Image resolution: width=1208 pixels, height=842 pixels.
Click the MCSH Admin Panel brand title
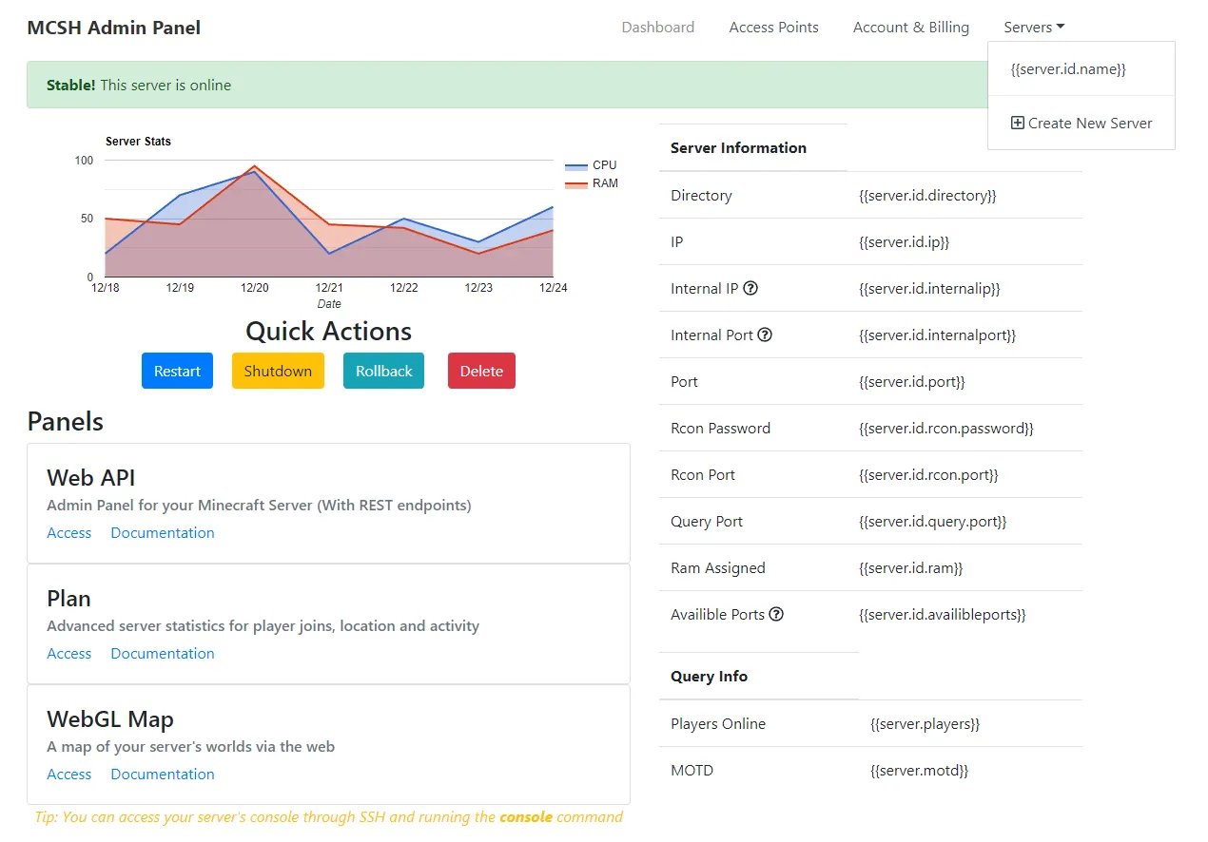coord(114,28)
